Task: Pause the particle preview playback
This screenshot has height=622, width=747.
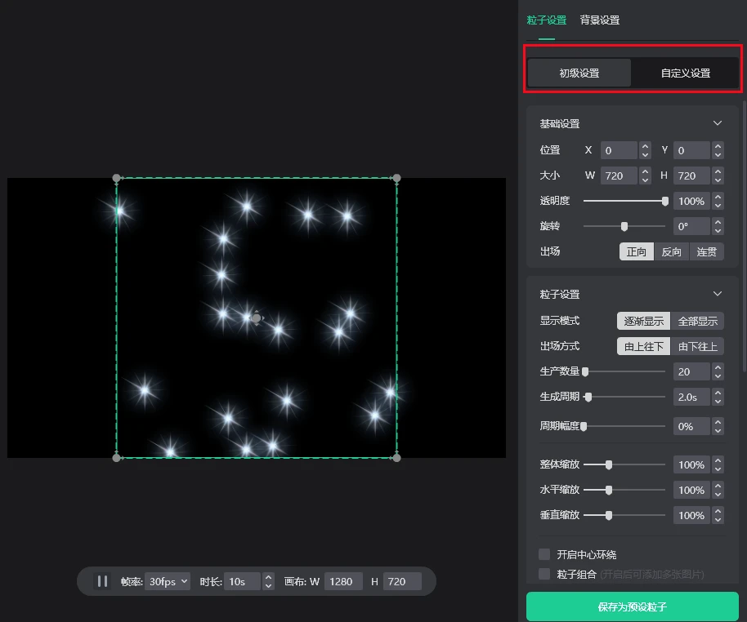Action: click(x=102, y=581)
